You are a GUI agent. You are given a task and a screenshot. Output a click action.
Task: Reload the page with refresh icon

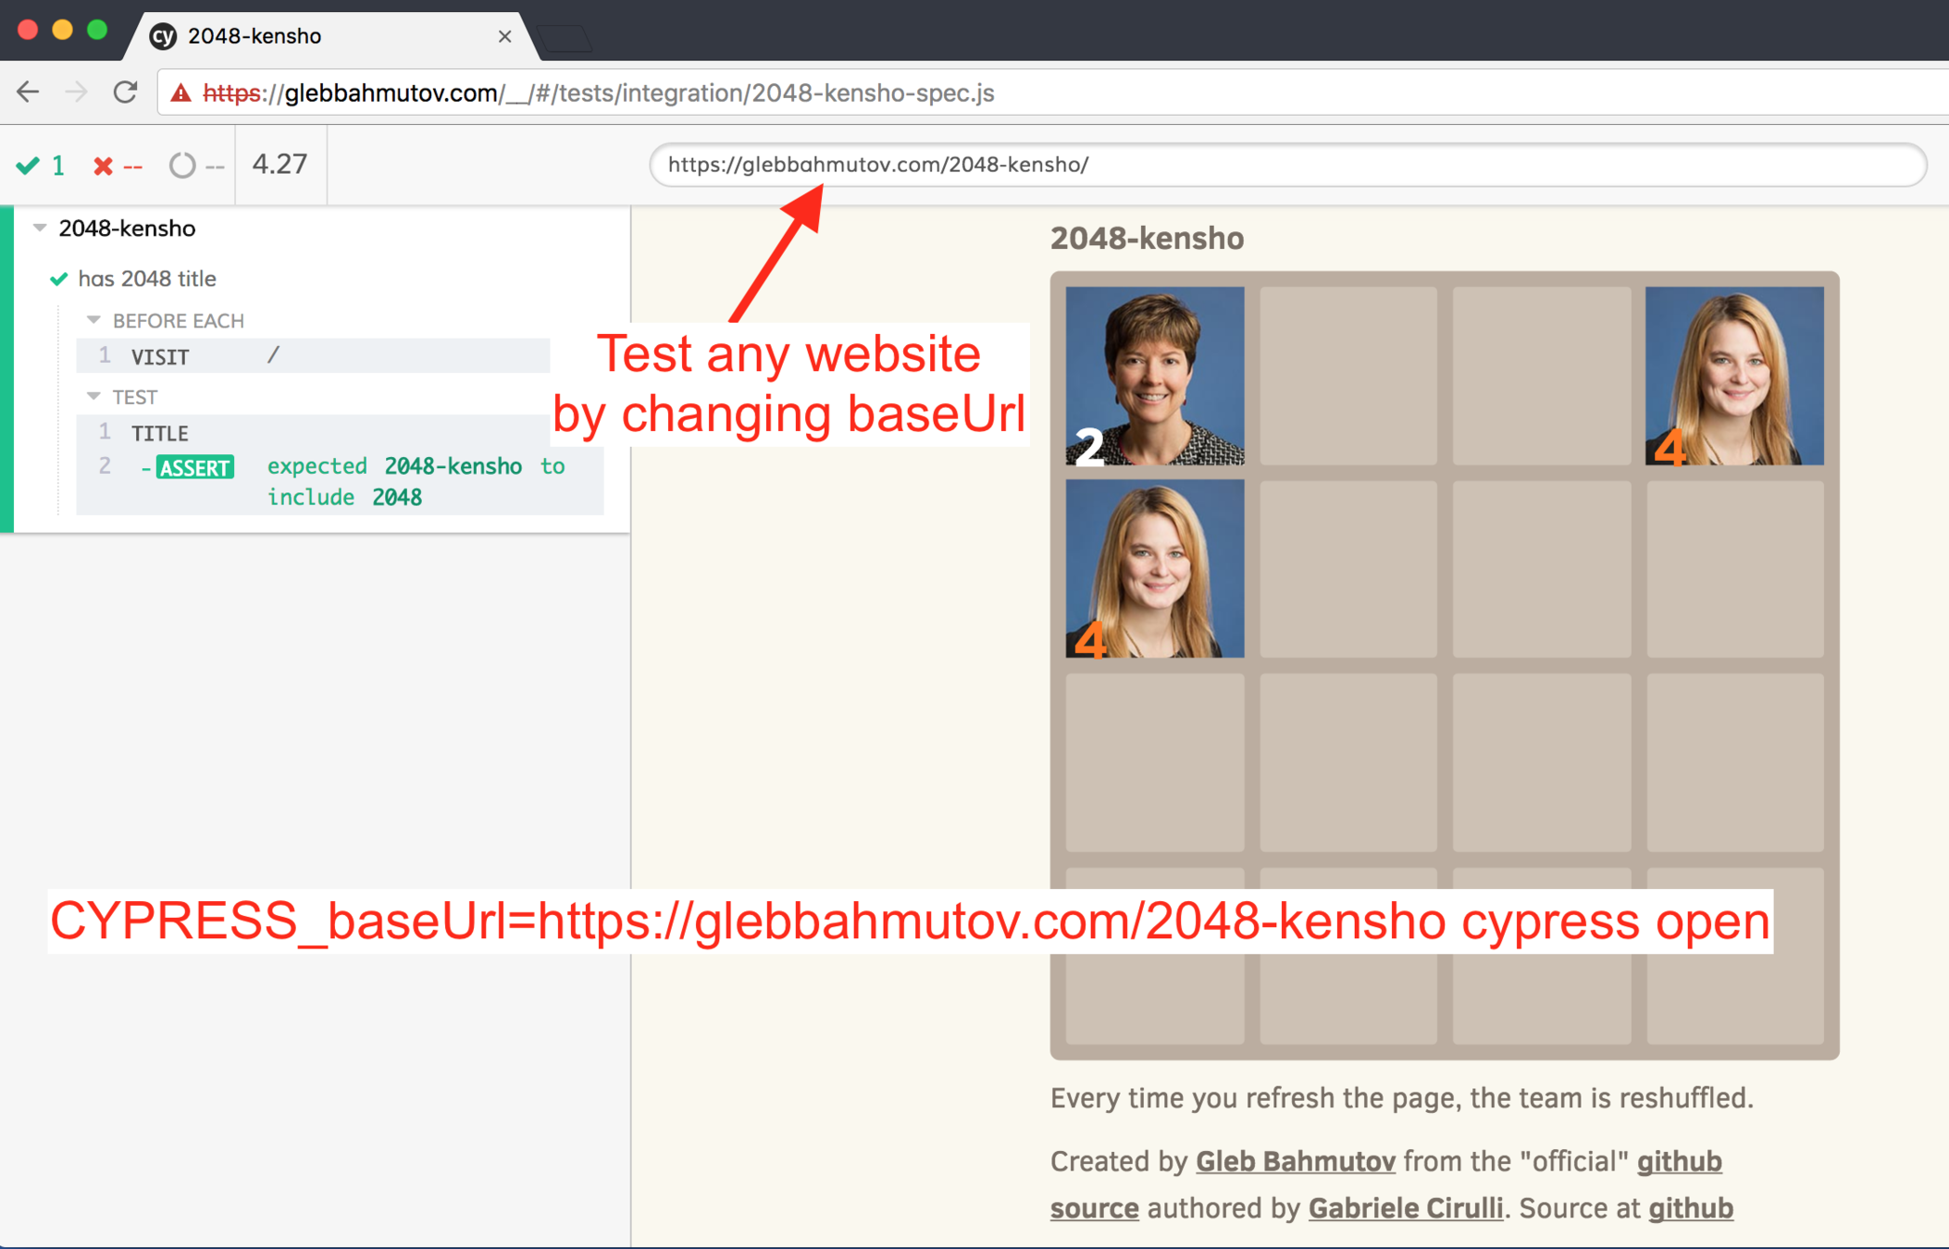(x=125, y=93)
